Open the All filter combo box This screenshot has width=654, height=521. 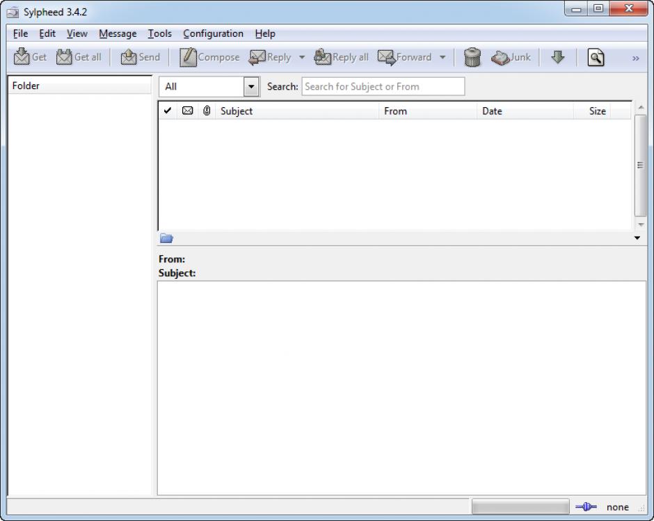click(209, 87)
